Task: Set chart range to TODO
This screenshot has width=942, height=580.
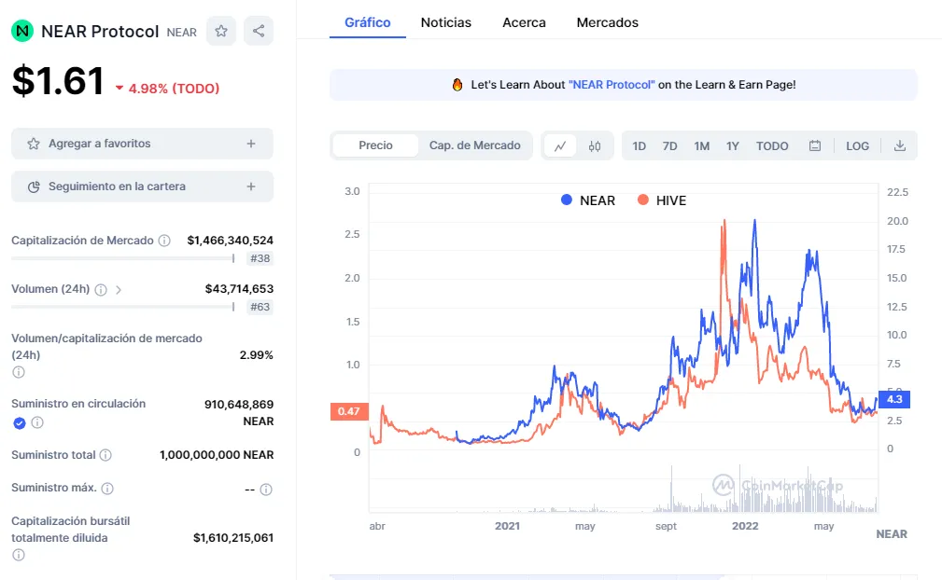Action: click(x=772, y=145)
